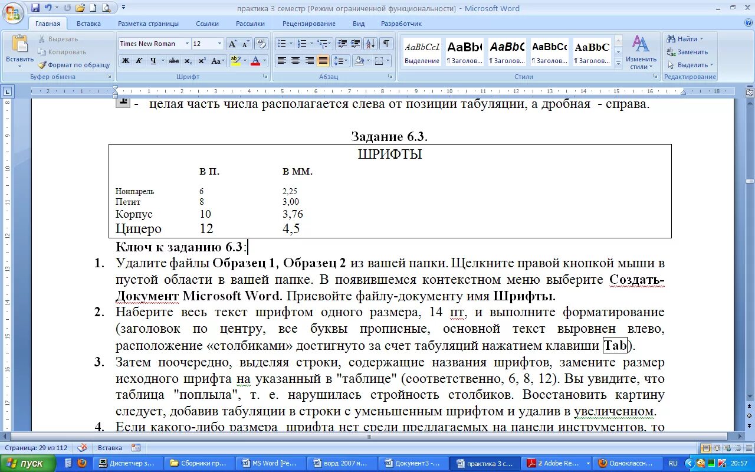Create new document from Quick Access toolbar
This screenshot has height=472, width=755.
[x=93, y=8]
